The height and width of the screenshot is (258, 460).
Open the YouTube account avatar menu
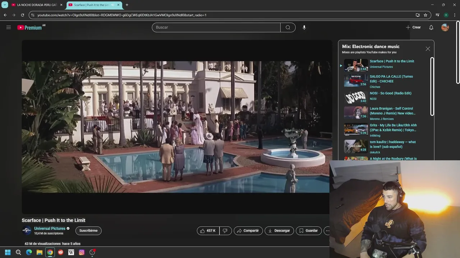pyautogui.click(x=445, y=27)
